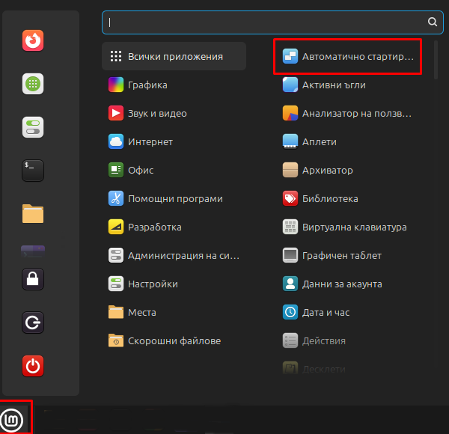The image size is (449, 434).
Task: Click the Дата и час clock icon
Action: (290, 312)
